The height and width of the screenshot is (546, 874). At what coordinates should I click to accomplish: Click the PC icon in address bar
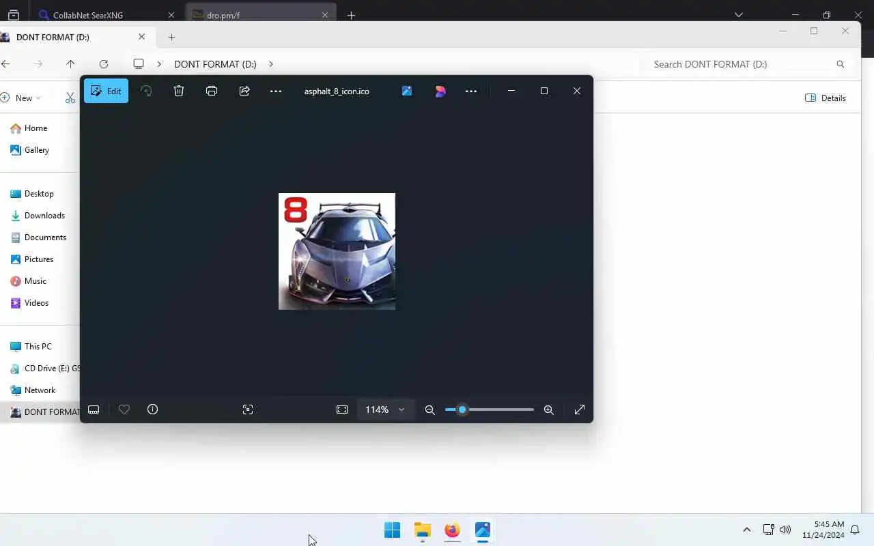(x=139, y=63)
